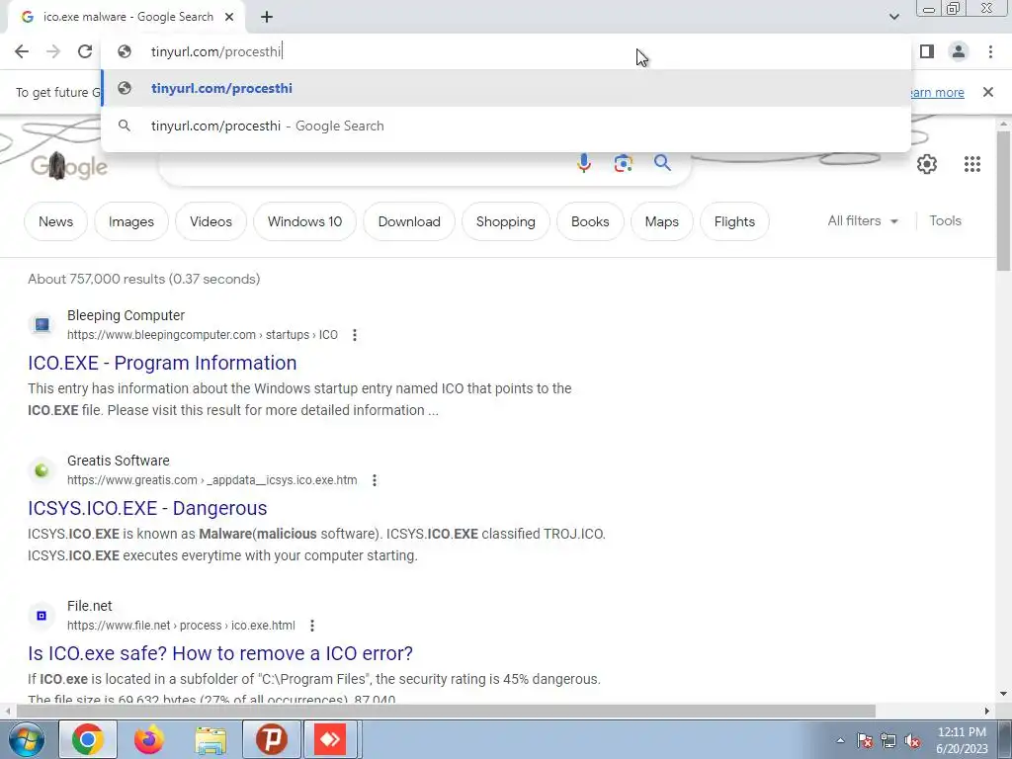1012x759 pixels.
Task: Click the file.net breadcrumb URL
Action: tap(181, 626)
